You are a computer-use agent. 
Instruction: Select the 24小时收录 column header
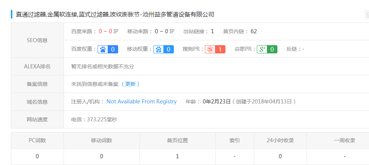pyautogui.click(x=280, y=140)
